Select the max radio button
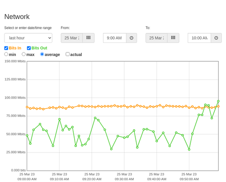The height and width of the screenshot is (182, 226). [x=24, y=54]
